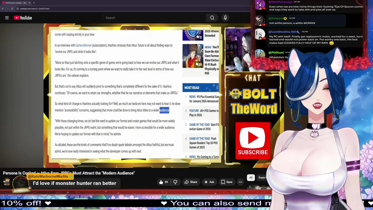
Task: Select the All filter chip
Action: click(x=251, y=178)
